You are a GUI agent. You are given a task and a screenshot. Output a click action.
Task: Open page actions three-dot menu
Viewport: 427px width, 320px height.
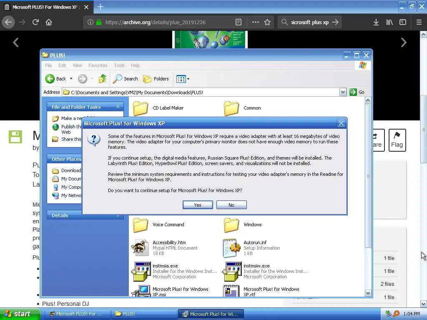coord(256,22)
